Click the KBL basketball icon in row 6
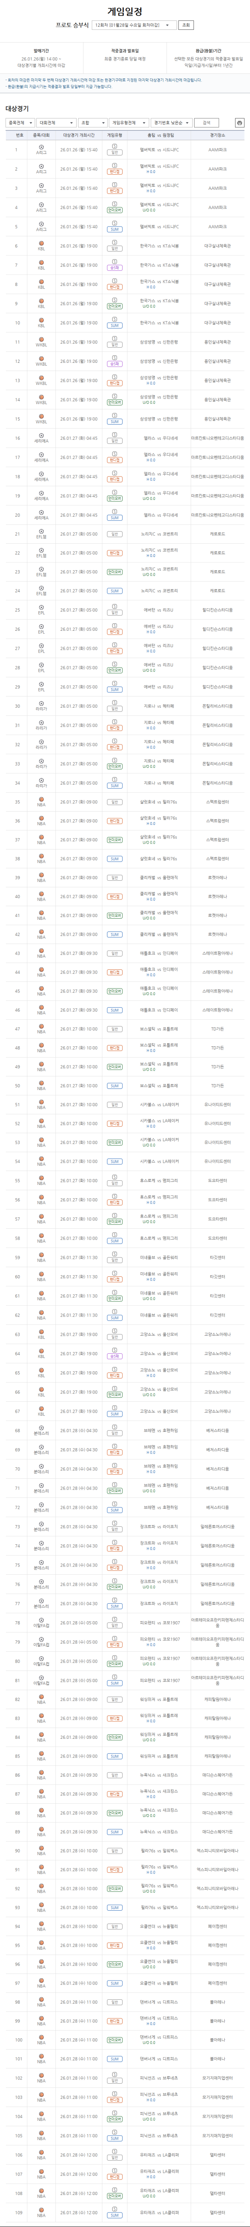Viewport: 250px width, 2227px height. point(41,244)
